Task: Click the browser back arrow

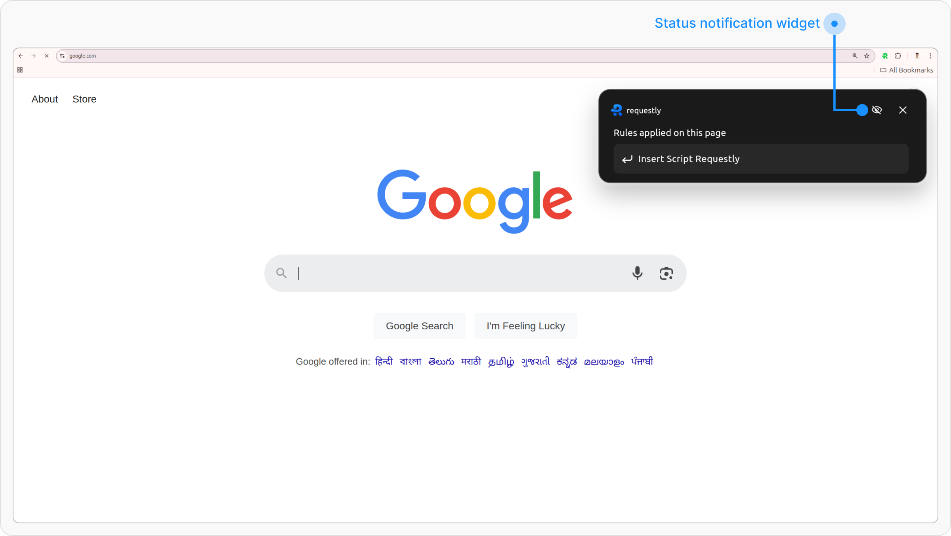Action: click(21, 56)
